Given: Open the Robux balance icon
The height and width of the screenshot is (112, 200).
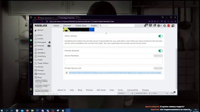Looking at the screenshot, I should (x=158, y=26).
